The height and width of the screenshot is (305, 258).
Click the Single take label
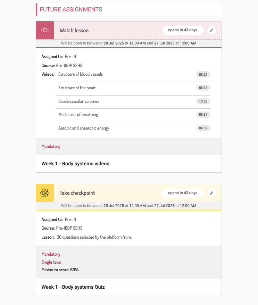[x=51, y=262]
